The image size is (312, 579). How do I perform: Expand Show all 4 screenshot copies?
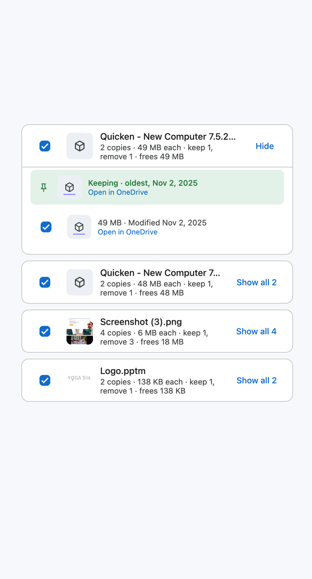coord(256,331)
